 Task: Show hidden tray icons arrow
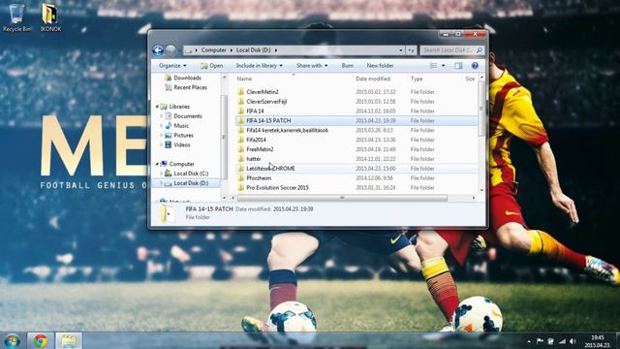pyautogui.click(x=529, y=341)
